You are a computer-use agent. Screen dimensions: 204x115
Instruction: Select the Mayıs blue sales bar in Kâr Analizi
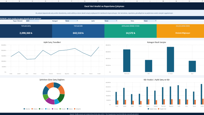pos(147,96)
